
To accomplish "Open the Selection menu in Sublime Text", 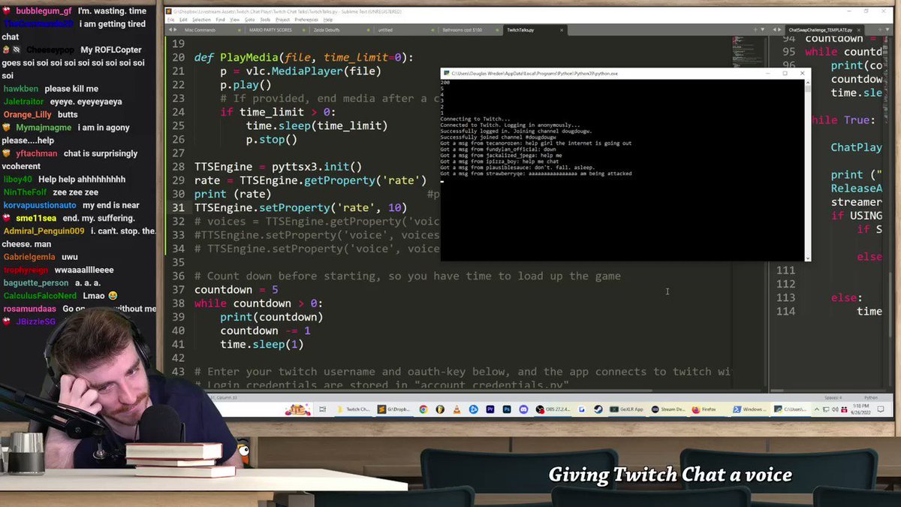I will [x=201, y=20].
